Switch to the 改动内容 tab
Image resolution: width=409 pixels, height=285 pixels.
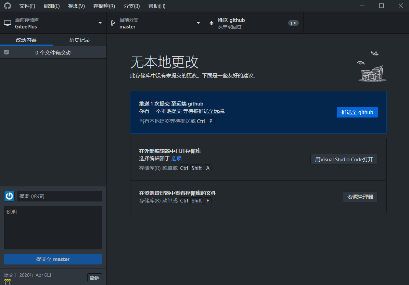point(26,40)
